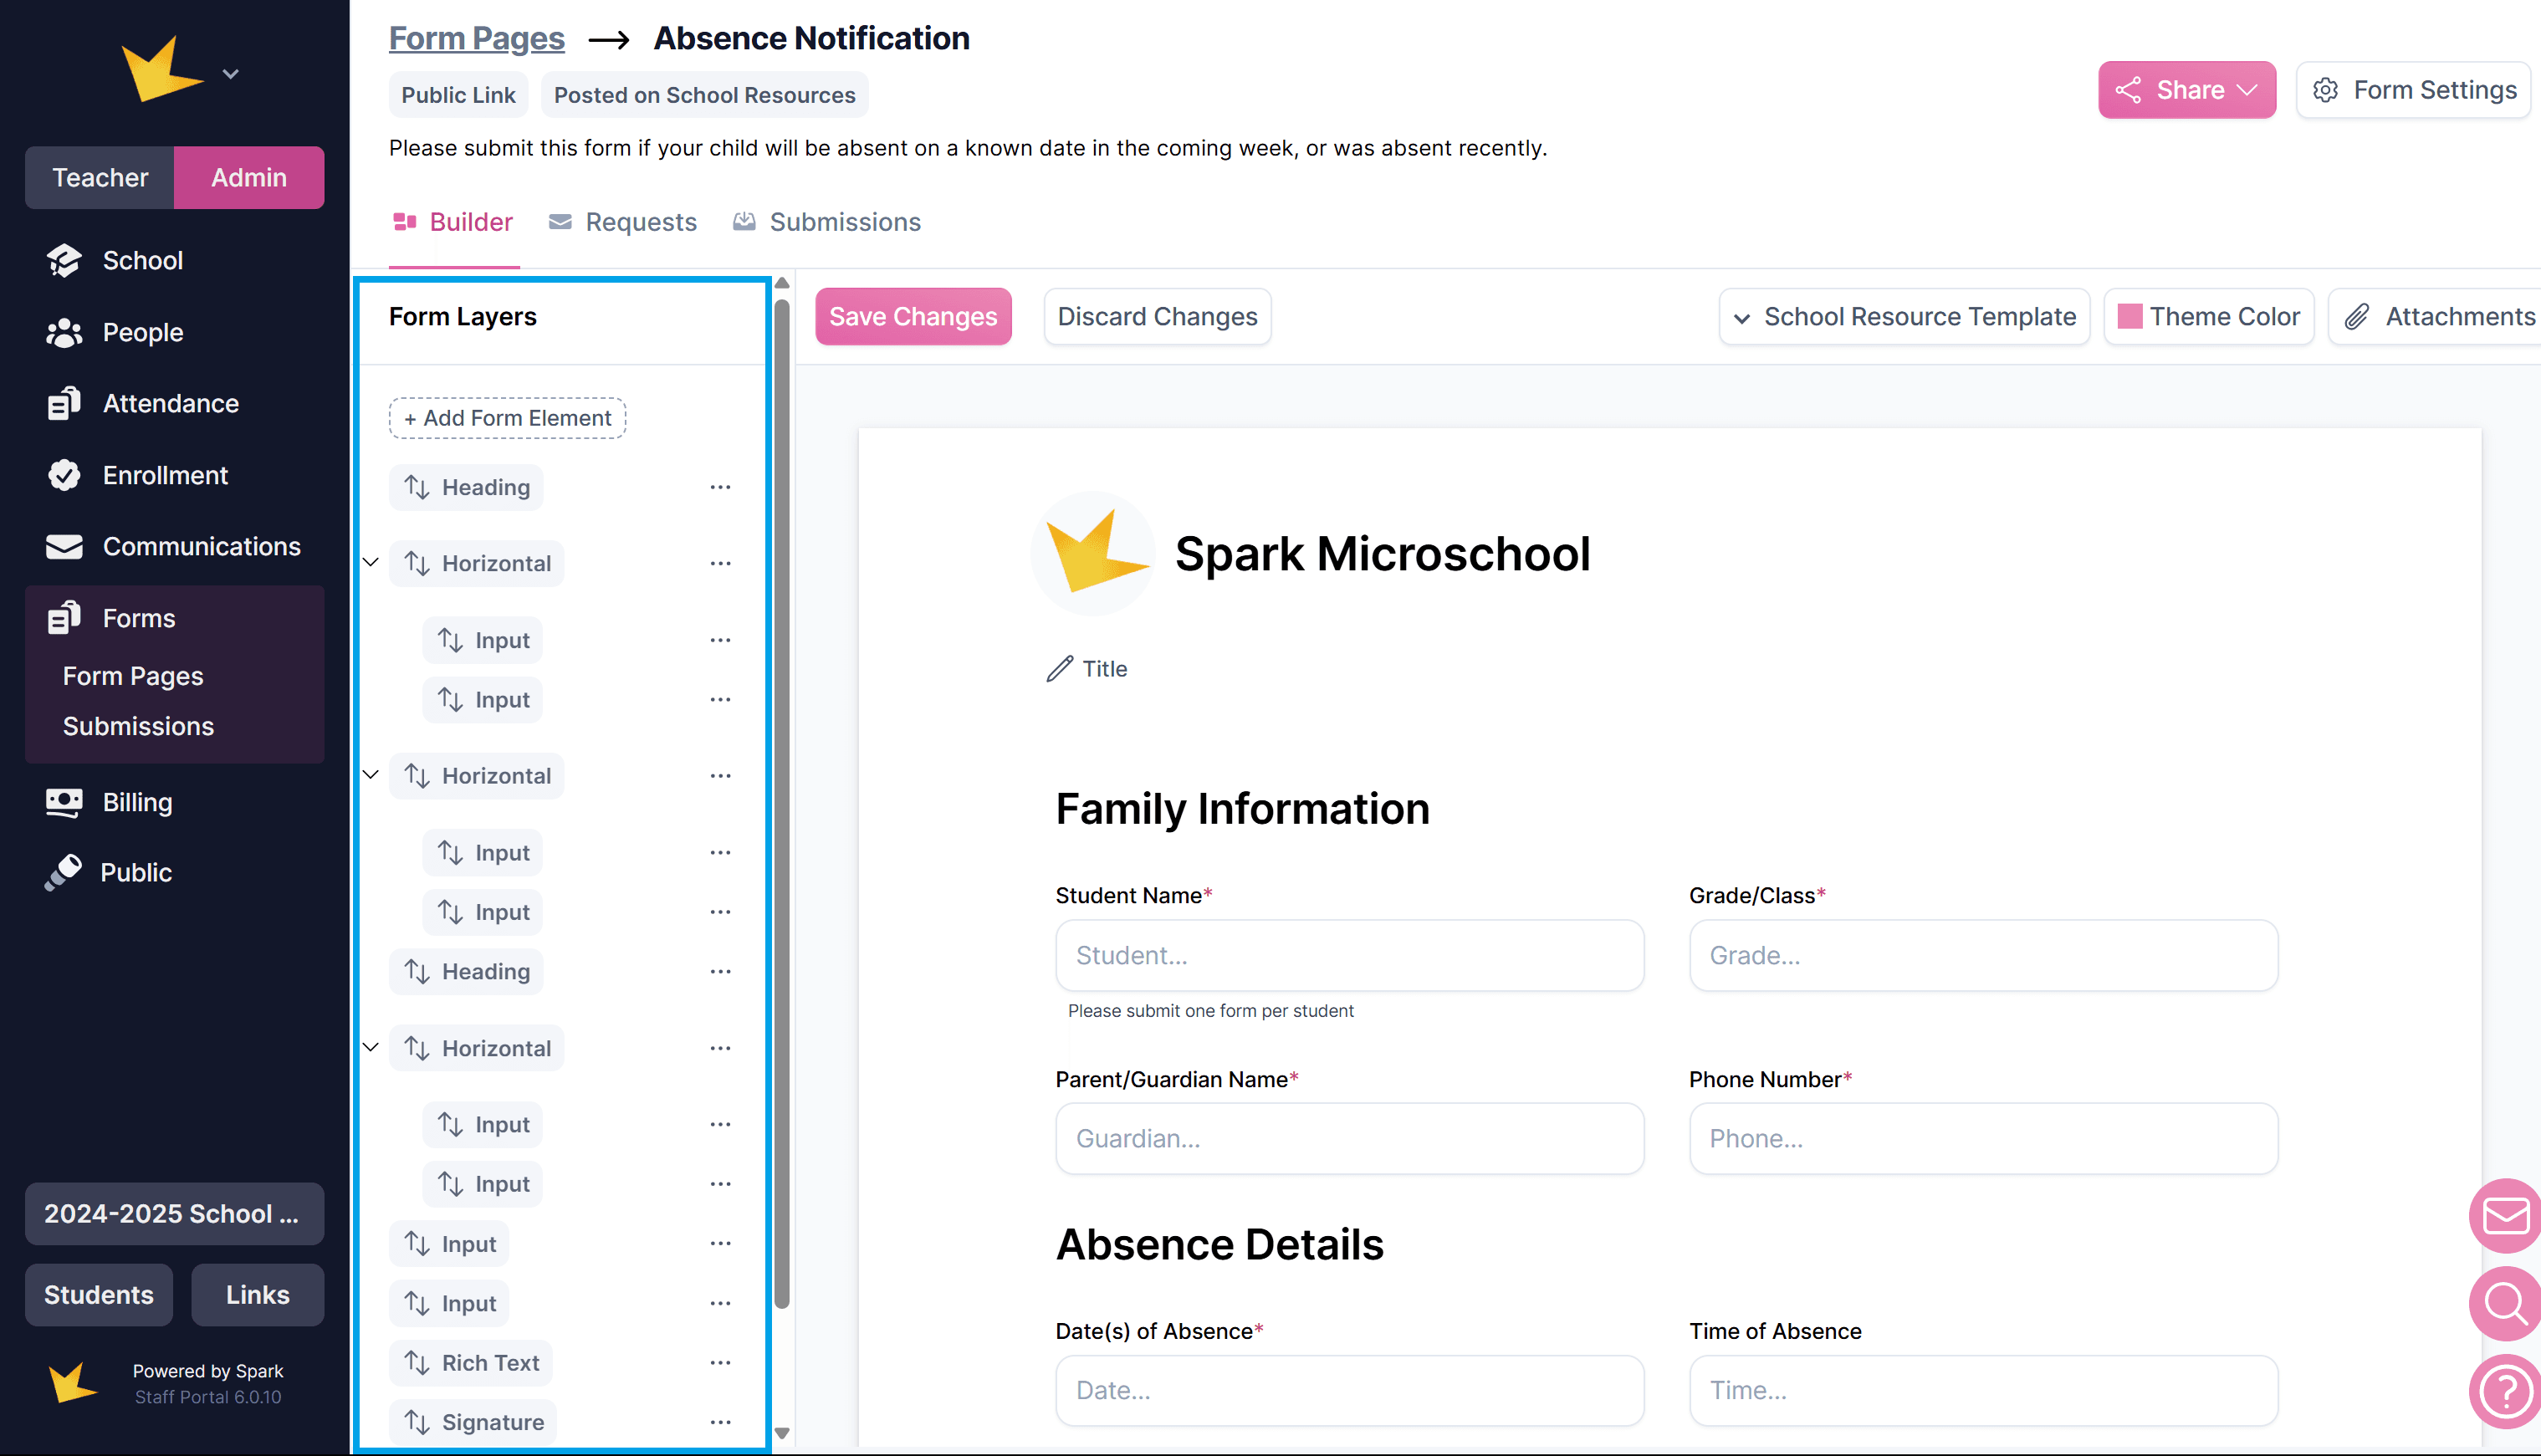The image size is (2541, 1456).
Task: Open the Share dropdown
Action: pos(2186,90)
